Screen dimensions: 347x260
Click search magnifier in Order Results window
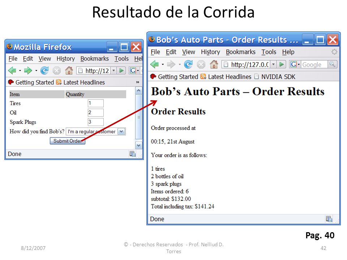coord(333,64)
